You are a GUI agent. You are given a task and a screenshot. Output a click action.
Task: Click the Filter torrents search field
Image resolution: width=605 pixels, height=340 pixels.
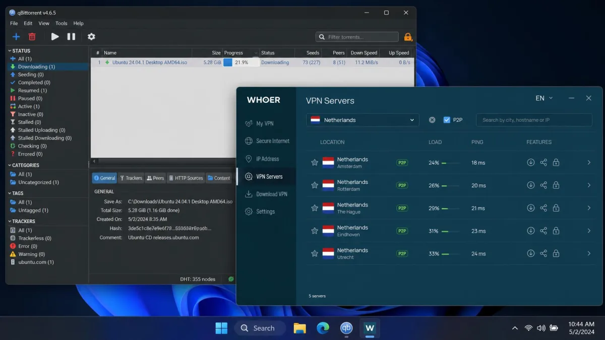tap(357, 37)
